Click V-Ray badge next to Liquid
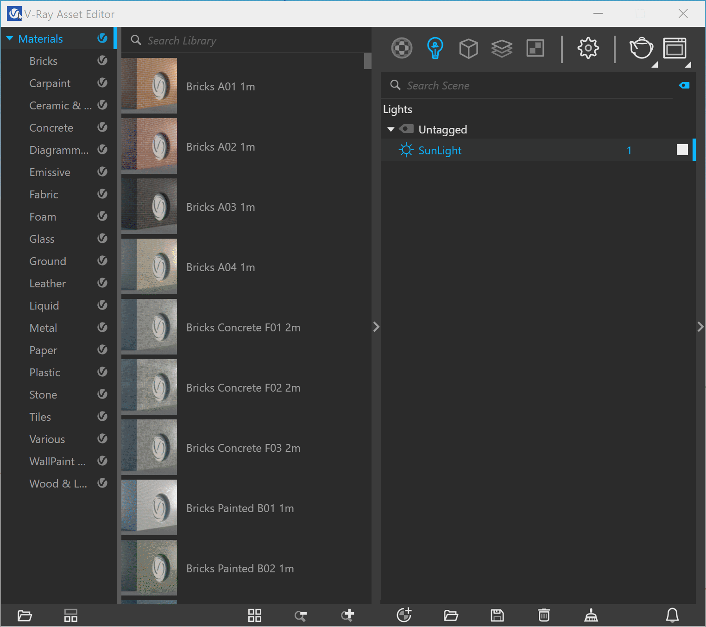This screenshot has height=627, width=706. [x=102, y=305]
